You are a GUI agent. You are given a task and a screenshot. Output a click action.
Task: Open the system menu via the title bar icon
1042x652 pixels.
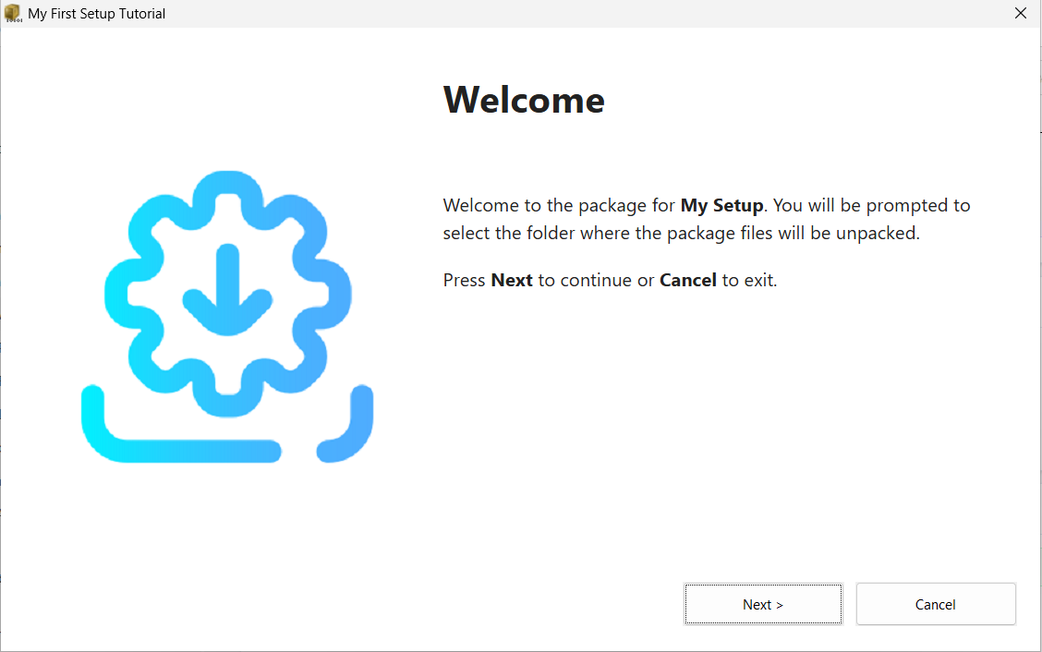pos(13,13)
